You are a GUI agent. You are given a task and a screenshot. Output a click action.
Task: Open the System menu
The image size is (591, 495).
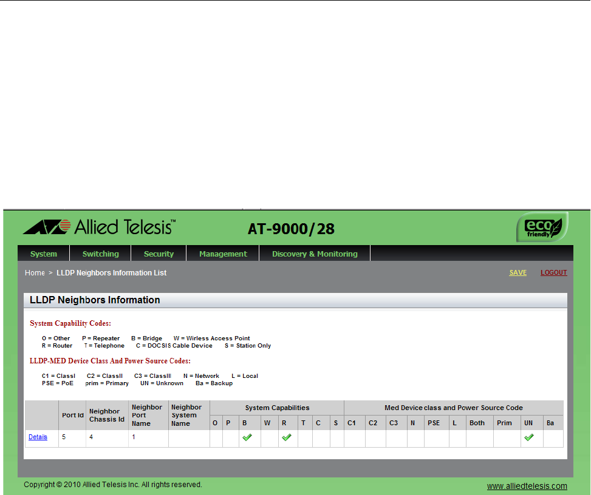click(x=44, y=254)
